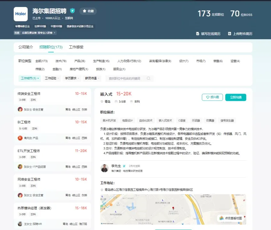Click location pin beside 青岛 in job header

[102, 102]
